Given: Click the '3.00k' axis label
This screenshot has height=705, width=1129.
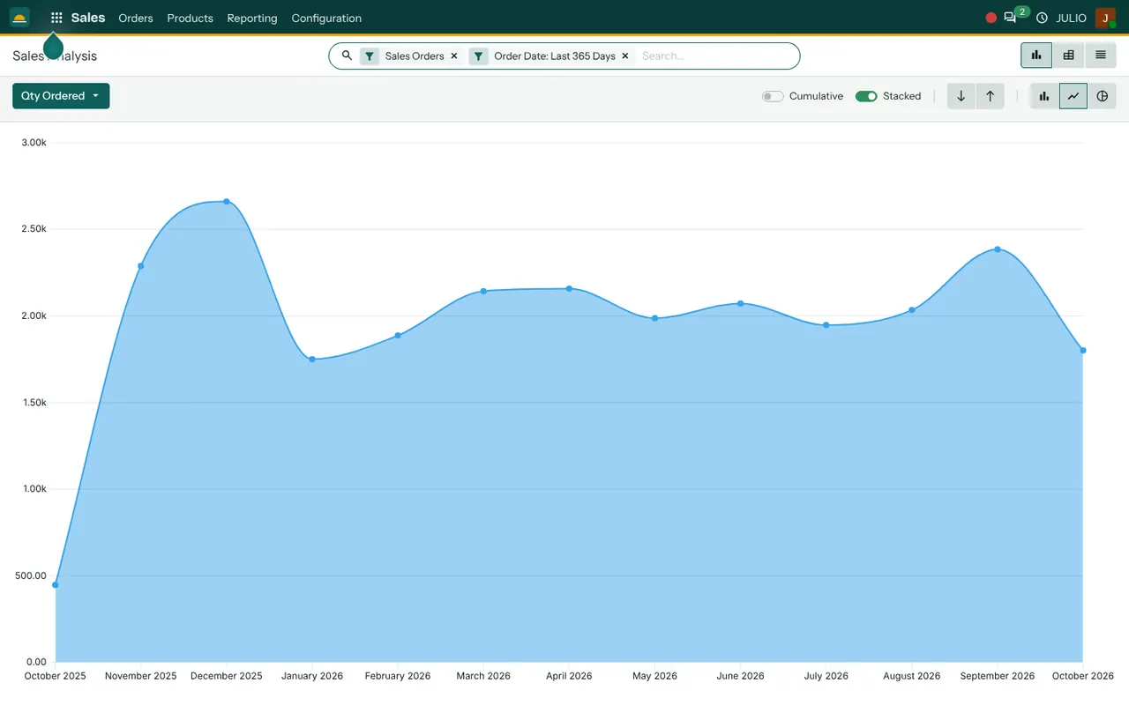Looking at the screenshot, I should click(34, 142).
